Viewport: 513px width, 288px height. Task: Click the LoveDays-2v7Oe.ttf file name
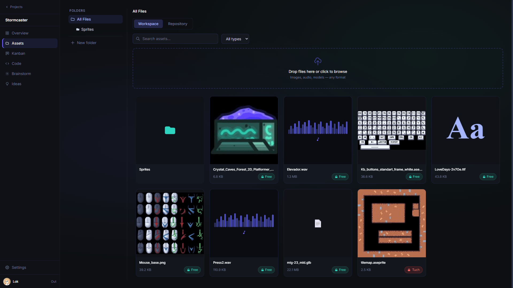[450, 169]
